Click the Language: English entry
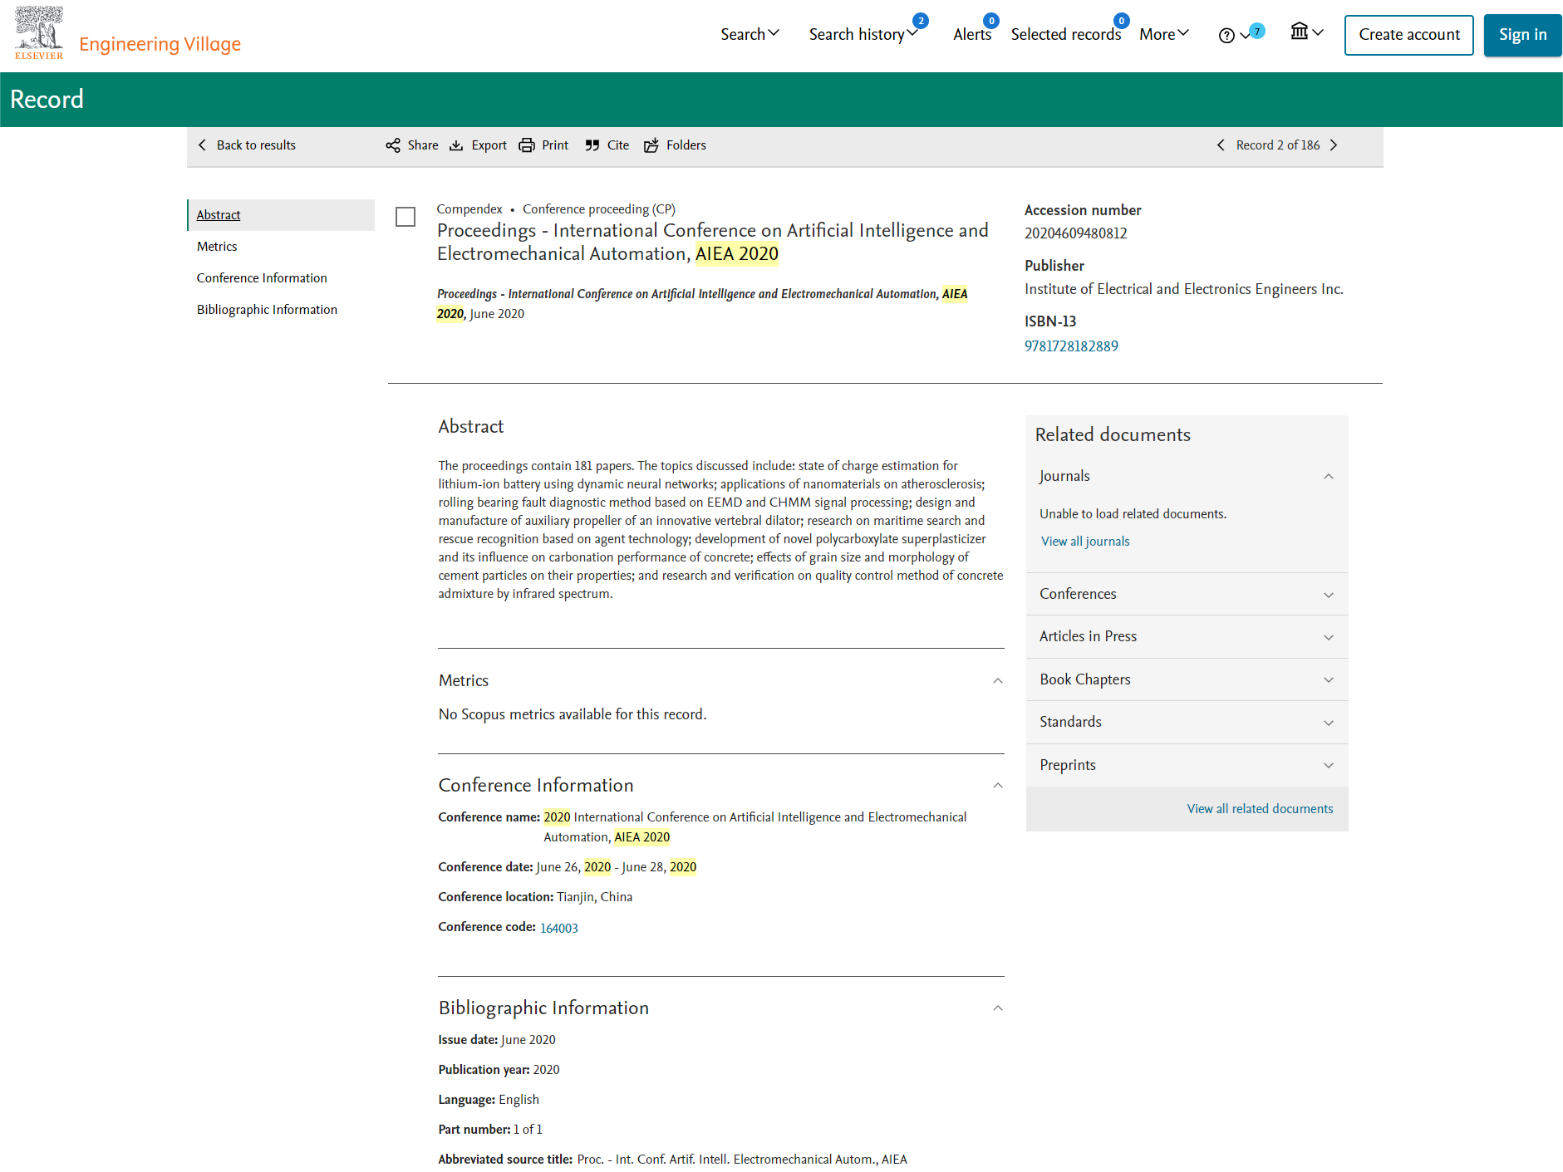The height and width of the screenshot is (1172, 1563). coord(489,1100)
